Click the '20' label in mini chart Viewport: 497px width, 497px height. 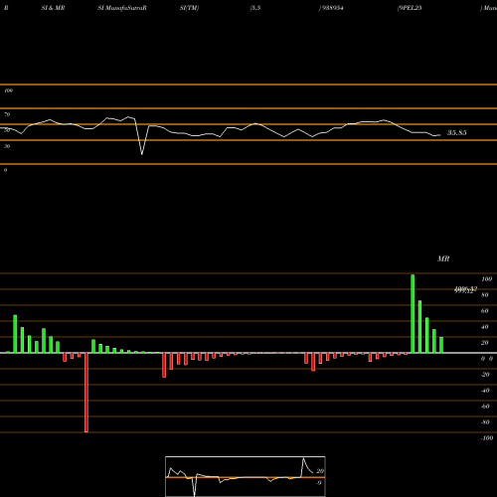320,471
